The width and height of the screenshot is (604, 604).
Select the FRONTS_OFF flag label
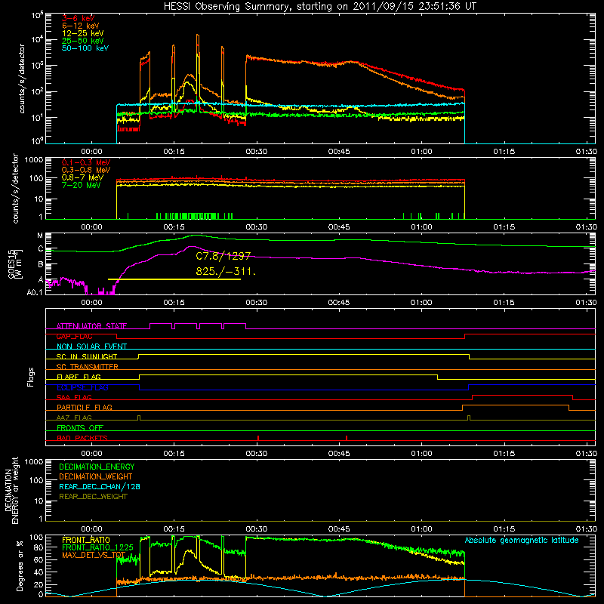coord(80,428)
